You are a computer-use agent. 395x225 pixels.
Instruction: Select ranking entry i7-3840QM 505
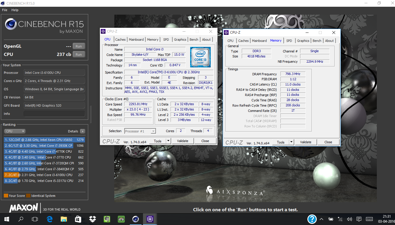[x=44, y=169]
